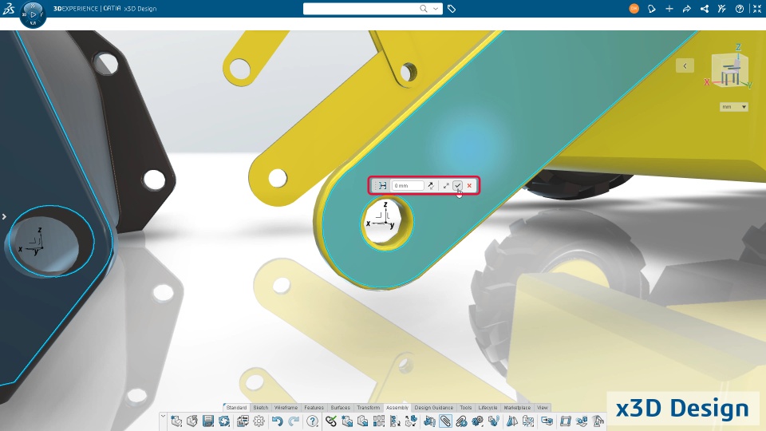Click the chain link with green check icon
The height and width of the screenshot is (431, 766).
click(330, 421)
